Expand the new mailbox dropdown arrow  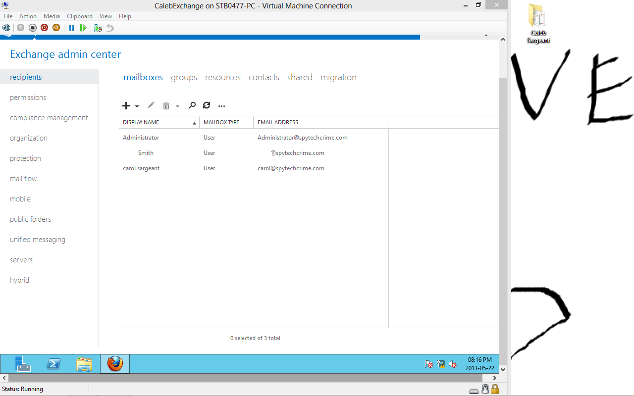click(137, 106)
